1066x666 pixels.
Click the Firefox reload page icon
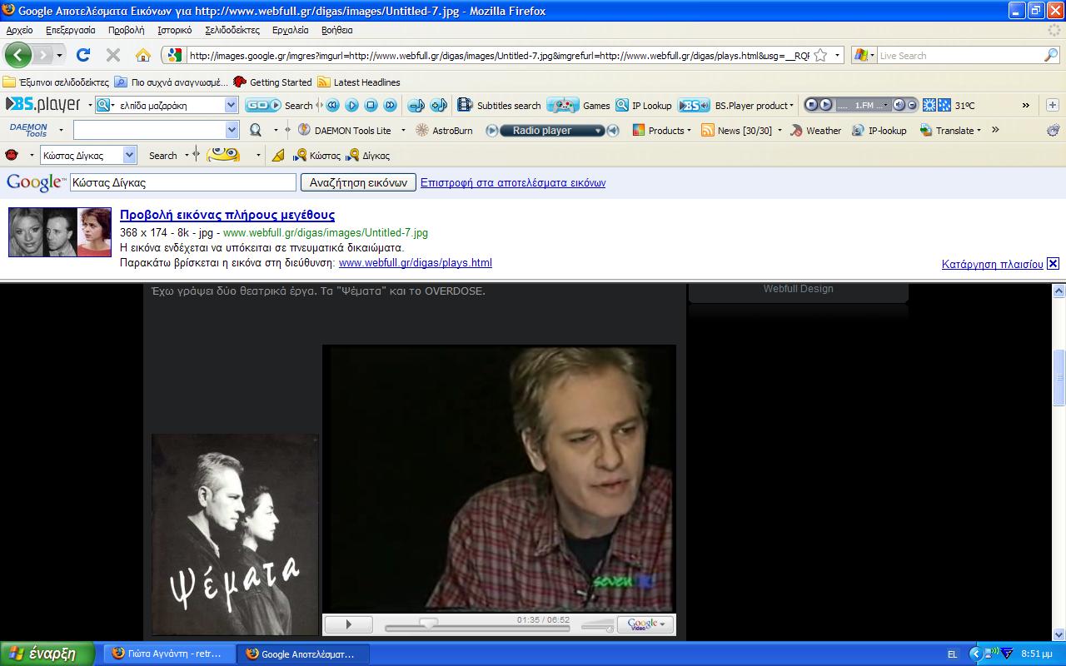tap(83, 56)
